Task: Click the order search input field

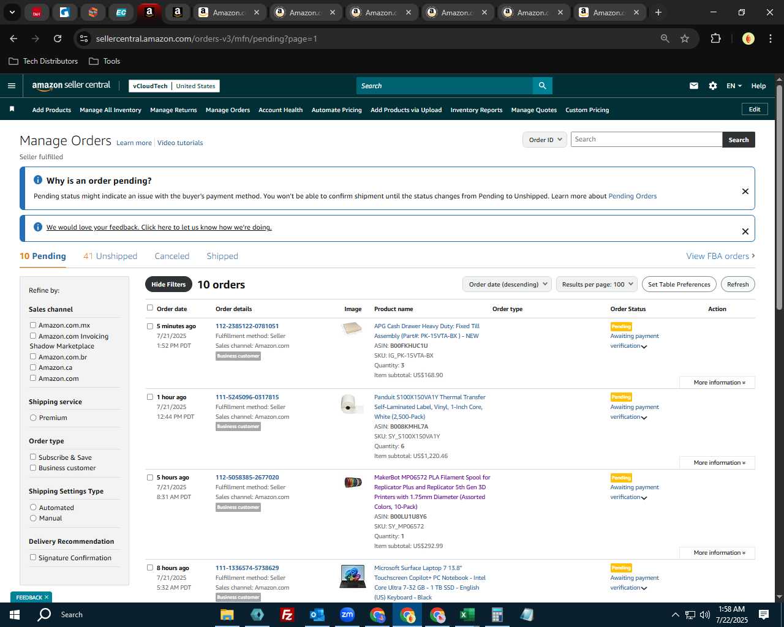Action: [x=647, y=140]
